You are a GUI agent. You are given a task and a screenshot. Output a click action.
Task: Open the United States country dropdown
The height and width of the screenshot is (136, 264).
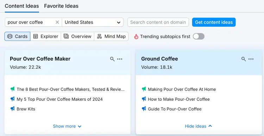[x=93, y=22]
